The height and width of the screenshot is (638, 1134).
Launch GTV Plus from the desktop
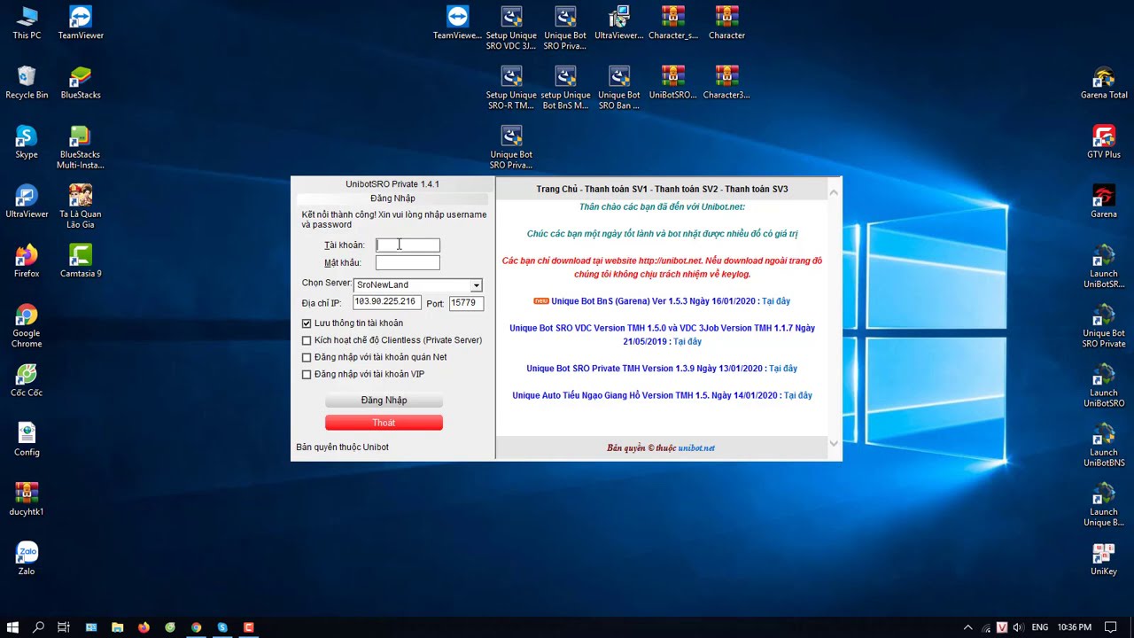point(1104,142)
